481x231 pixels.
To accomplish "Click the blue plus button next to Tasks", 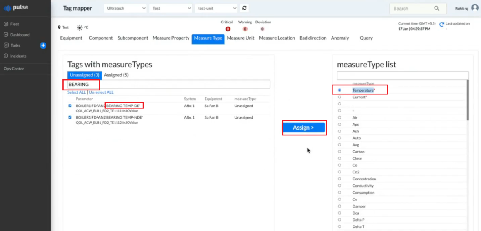I will point(43,45).
